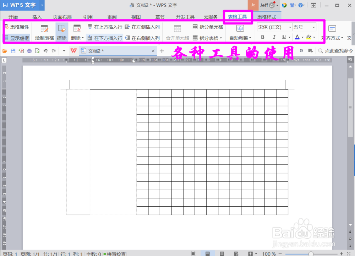
Task: Toggle italic formatting
Action: 274,37
